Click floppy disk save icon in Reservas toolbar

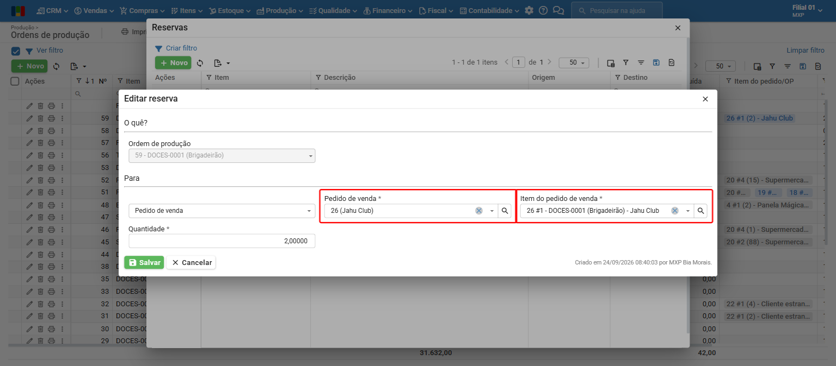pos(656,62)
